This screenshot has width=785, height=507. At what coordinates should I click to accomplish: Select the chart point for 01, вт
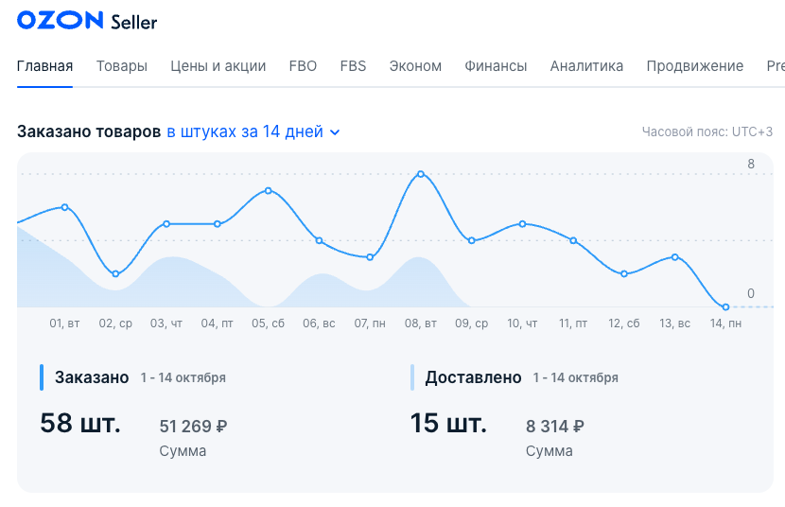(64, 207)
